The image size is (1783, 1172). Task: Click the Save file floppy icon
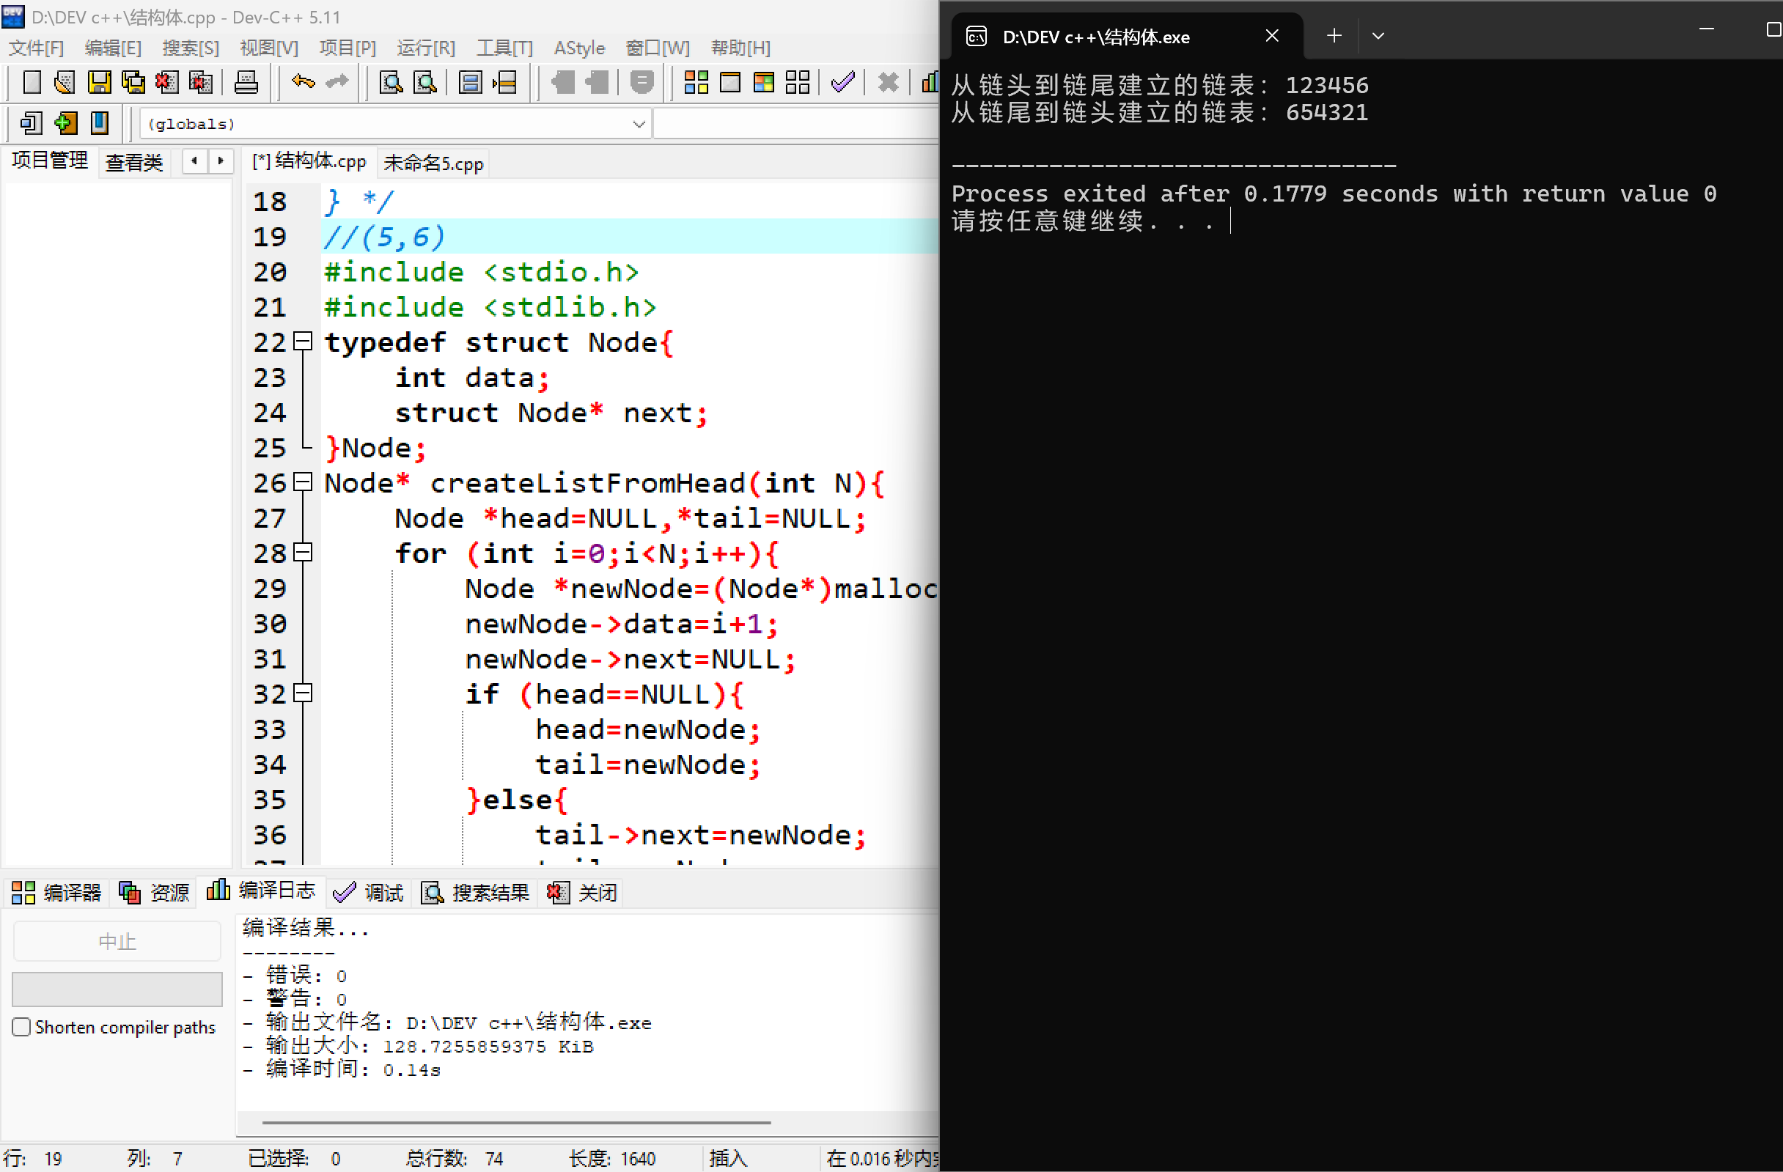point(99,81)
